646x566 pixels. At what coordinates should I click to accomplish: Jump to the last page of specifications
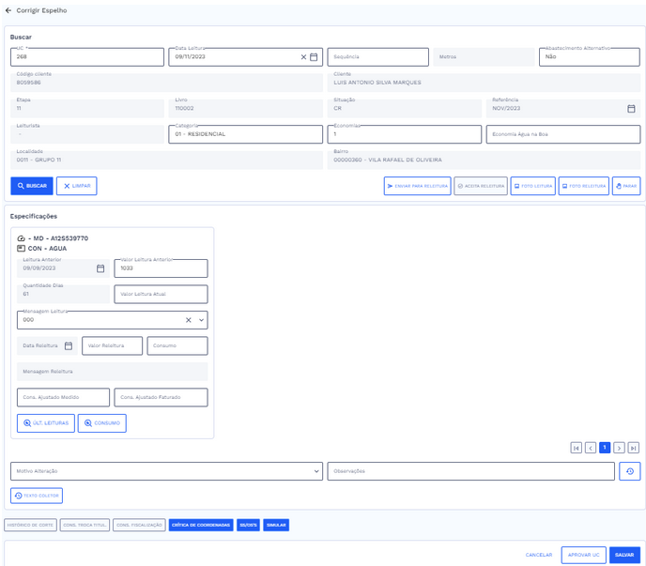(x=634, y=448)
